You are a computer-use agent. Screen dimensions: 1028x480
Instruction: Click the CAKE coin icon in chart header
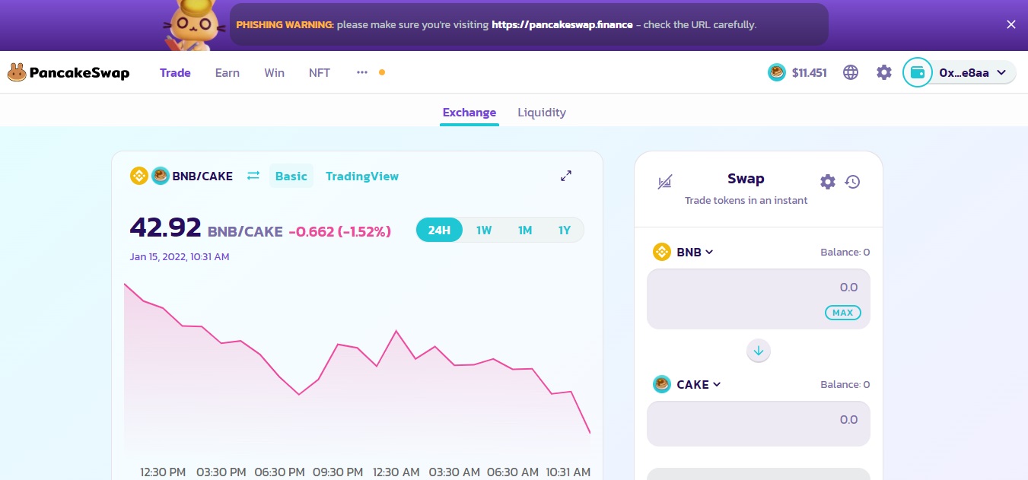(160, 176)
